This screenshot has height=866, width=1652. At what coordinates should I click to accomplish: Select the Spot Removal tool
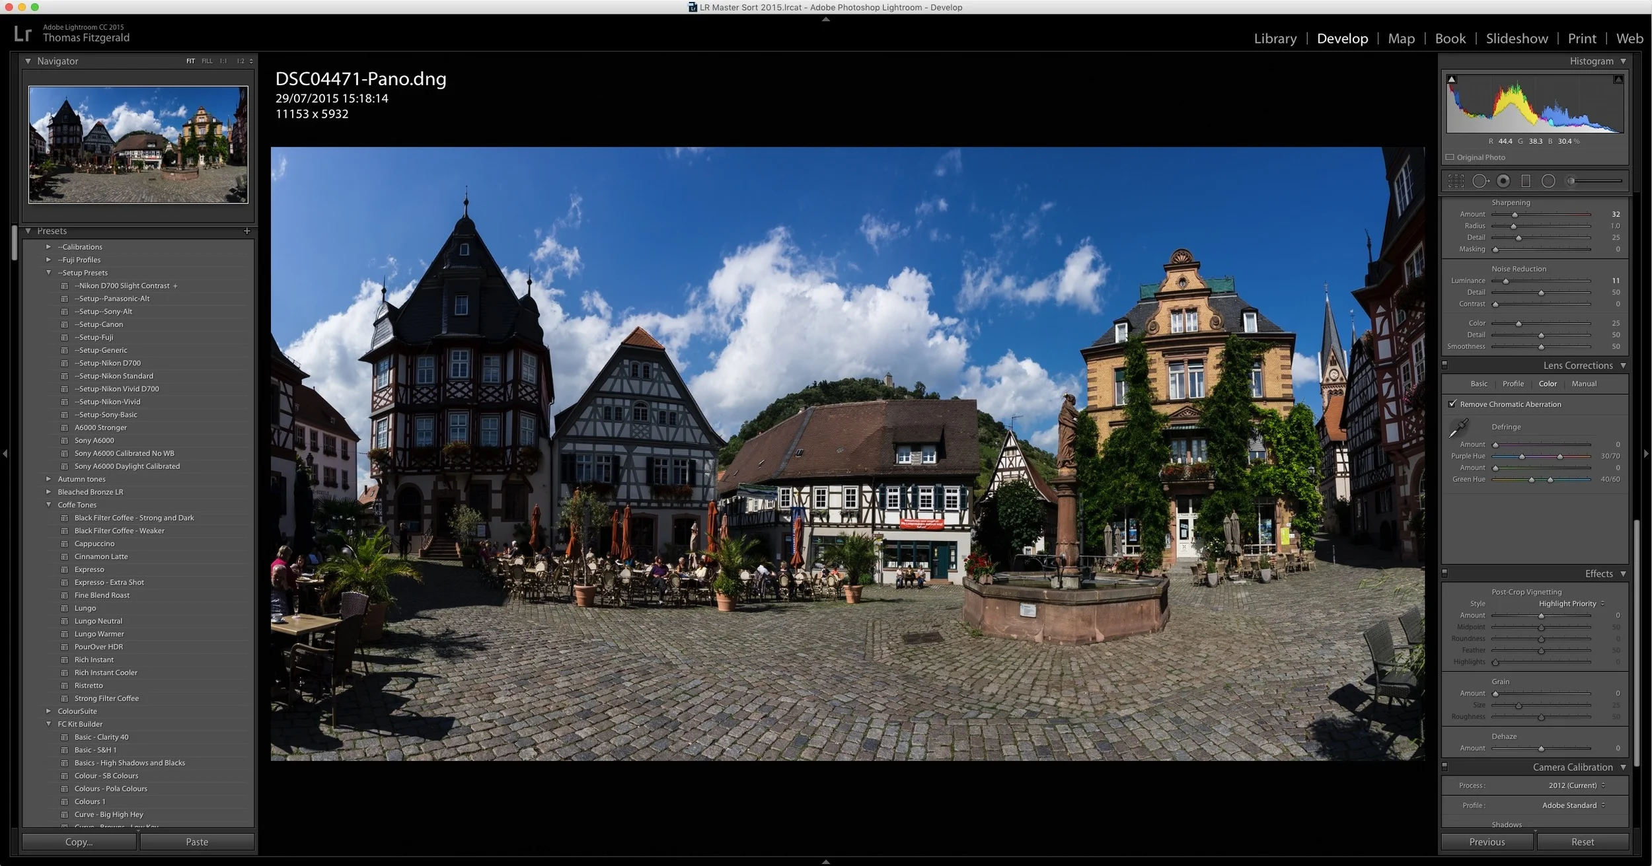click(1481, 180)
